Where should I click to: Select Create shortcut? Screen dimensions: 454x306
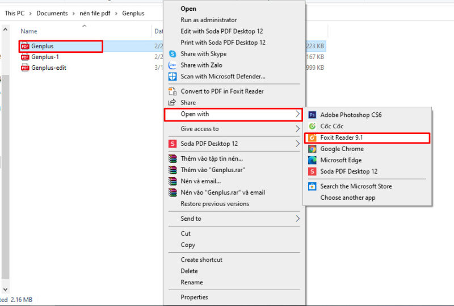click(201, 260)
